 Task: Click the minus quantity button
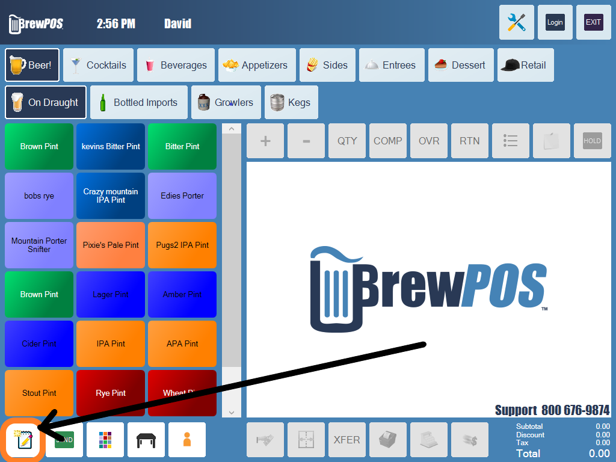point(306,141)
